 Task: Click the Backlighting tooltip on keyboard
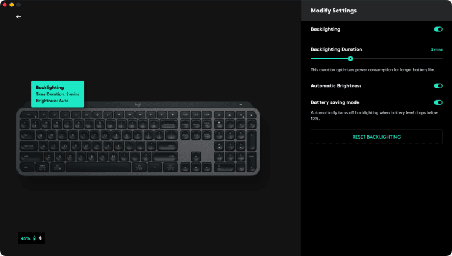click(58, 94)
